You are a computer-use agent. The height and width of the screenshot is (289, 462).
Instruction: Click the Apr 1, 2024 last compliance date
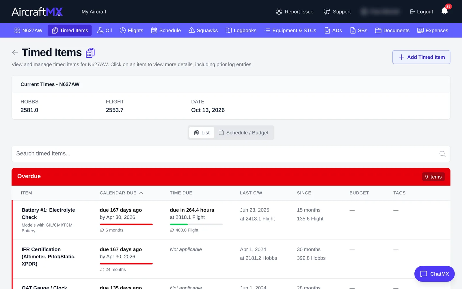[253, 249]
